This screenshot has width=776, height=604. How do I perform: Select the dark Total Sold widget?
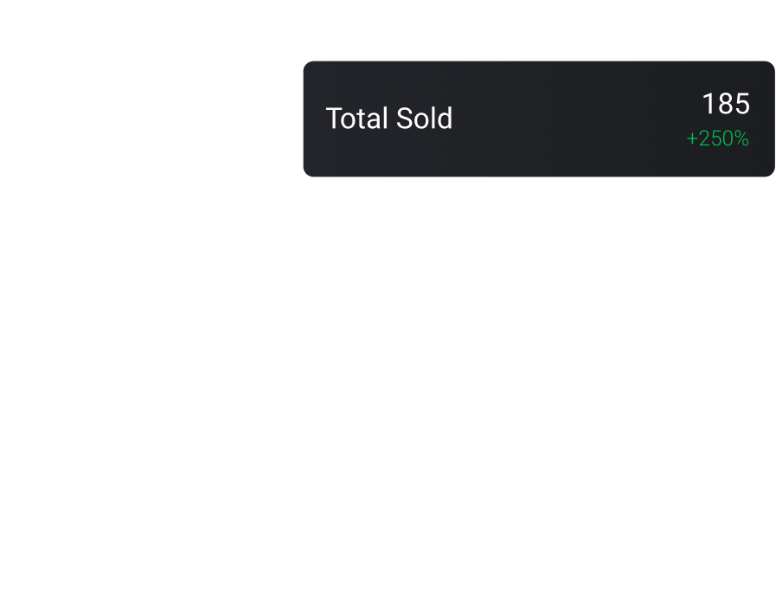pyautogui.click(x=538, y=119)
